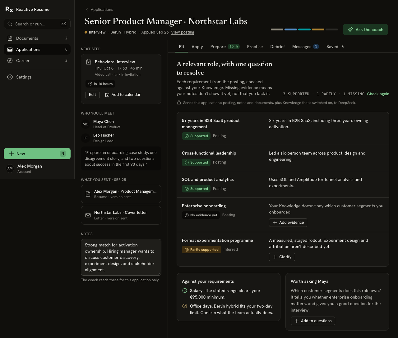This screenshot has width=398, height=338.
Task: Click the Maya Chen MC avatar
Action: pyautogui.click(x=86, y=124)
